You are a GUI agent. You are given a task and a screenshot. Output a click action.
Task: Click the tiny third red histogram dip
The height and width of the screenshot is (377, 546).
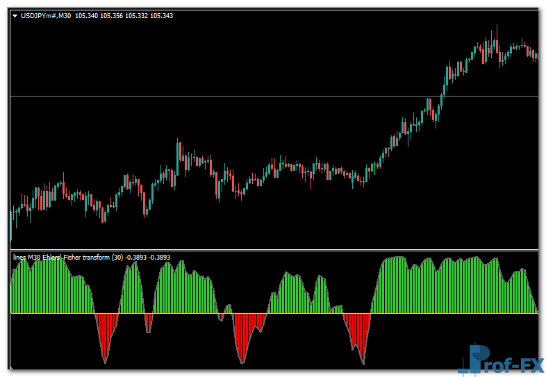coord(221,317)
